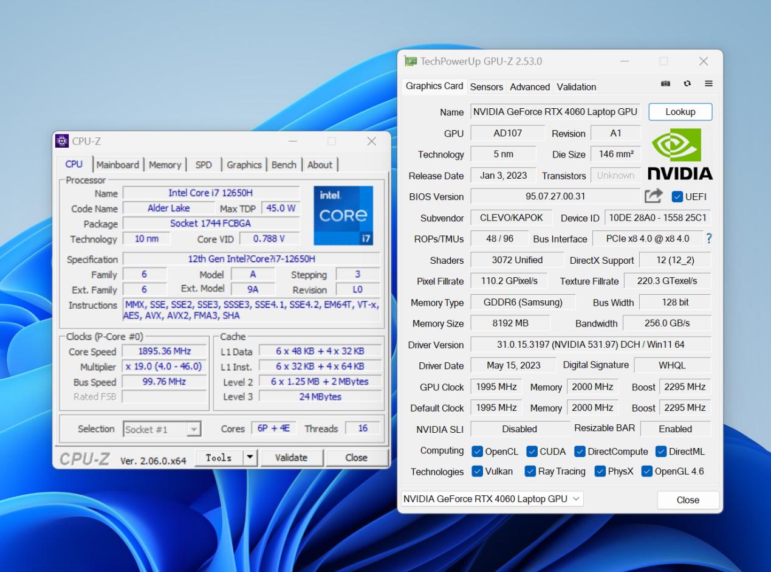Open the SPD tab in CPU-Z
The image size is (771, 572).
click(204, 165)
